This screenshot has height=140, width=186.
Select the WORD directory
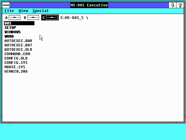pos(9,36)
